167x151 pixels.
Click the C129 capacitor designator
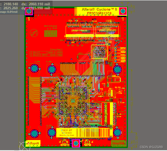pos(122,103)
